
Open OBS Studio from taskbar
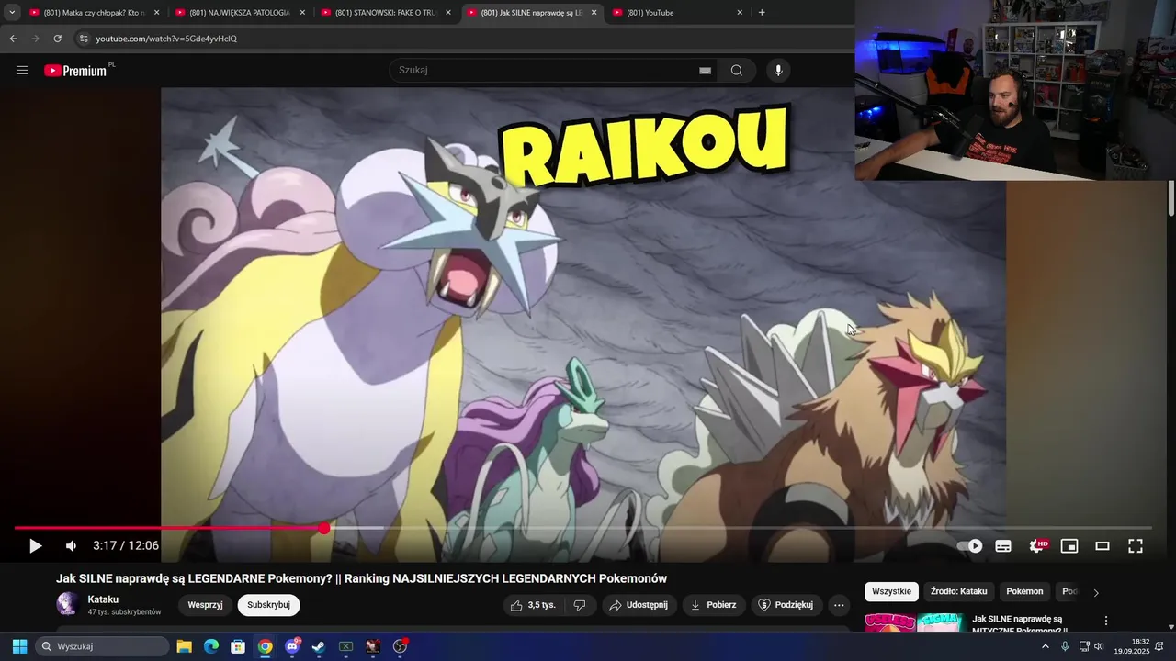click(400, 646)
